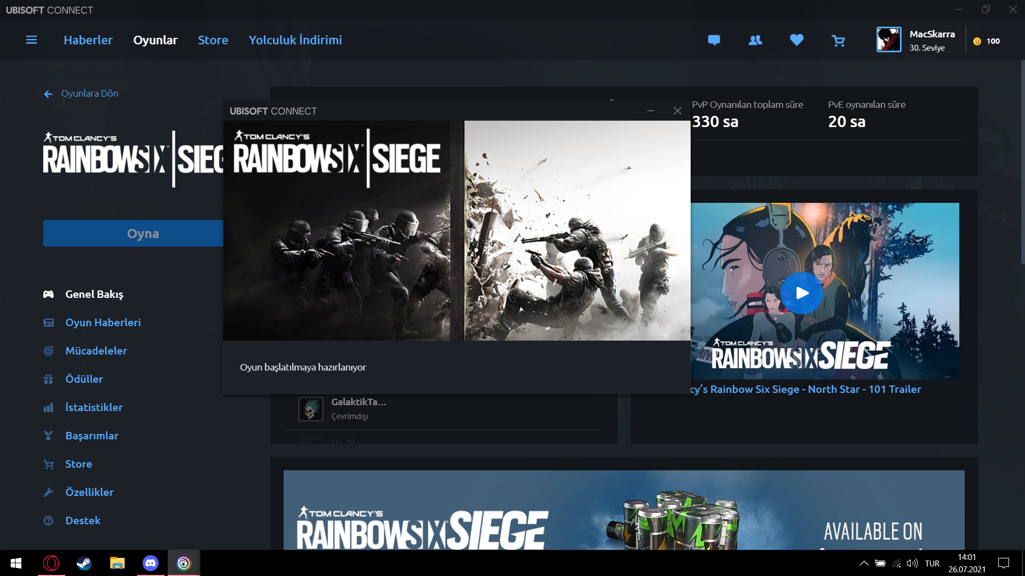Click the Destek help icon
The width and height of the screenshot is (1025, 576).
click(49, 520)
